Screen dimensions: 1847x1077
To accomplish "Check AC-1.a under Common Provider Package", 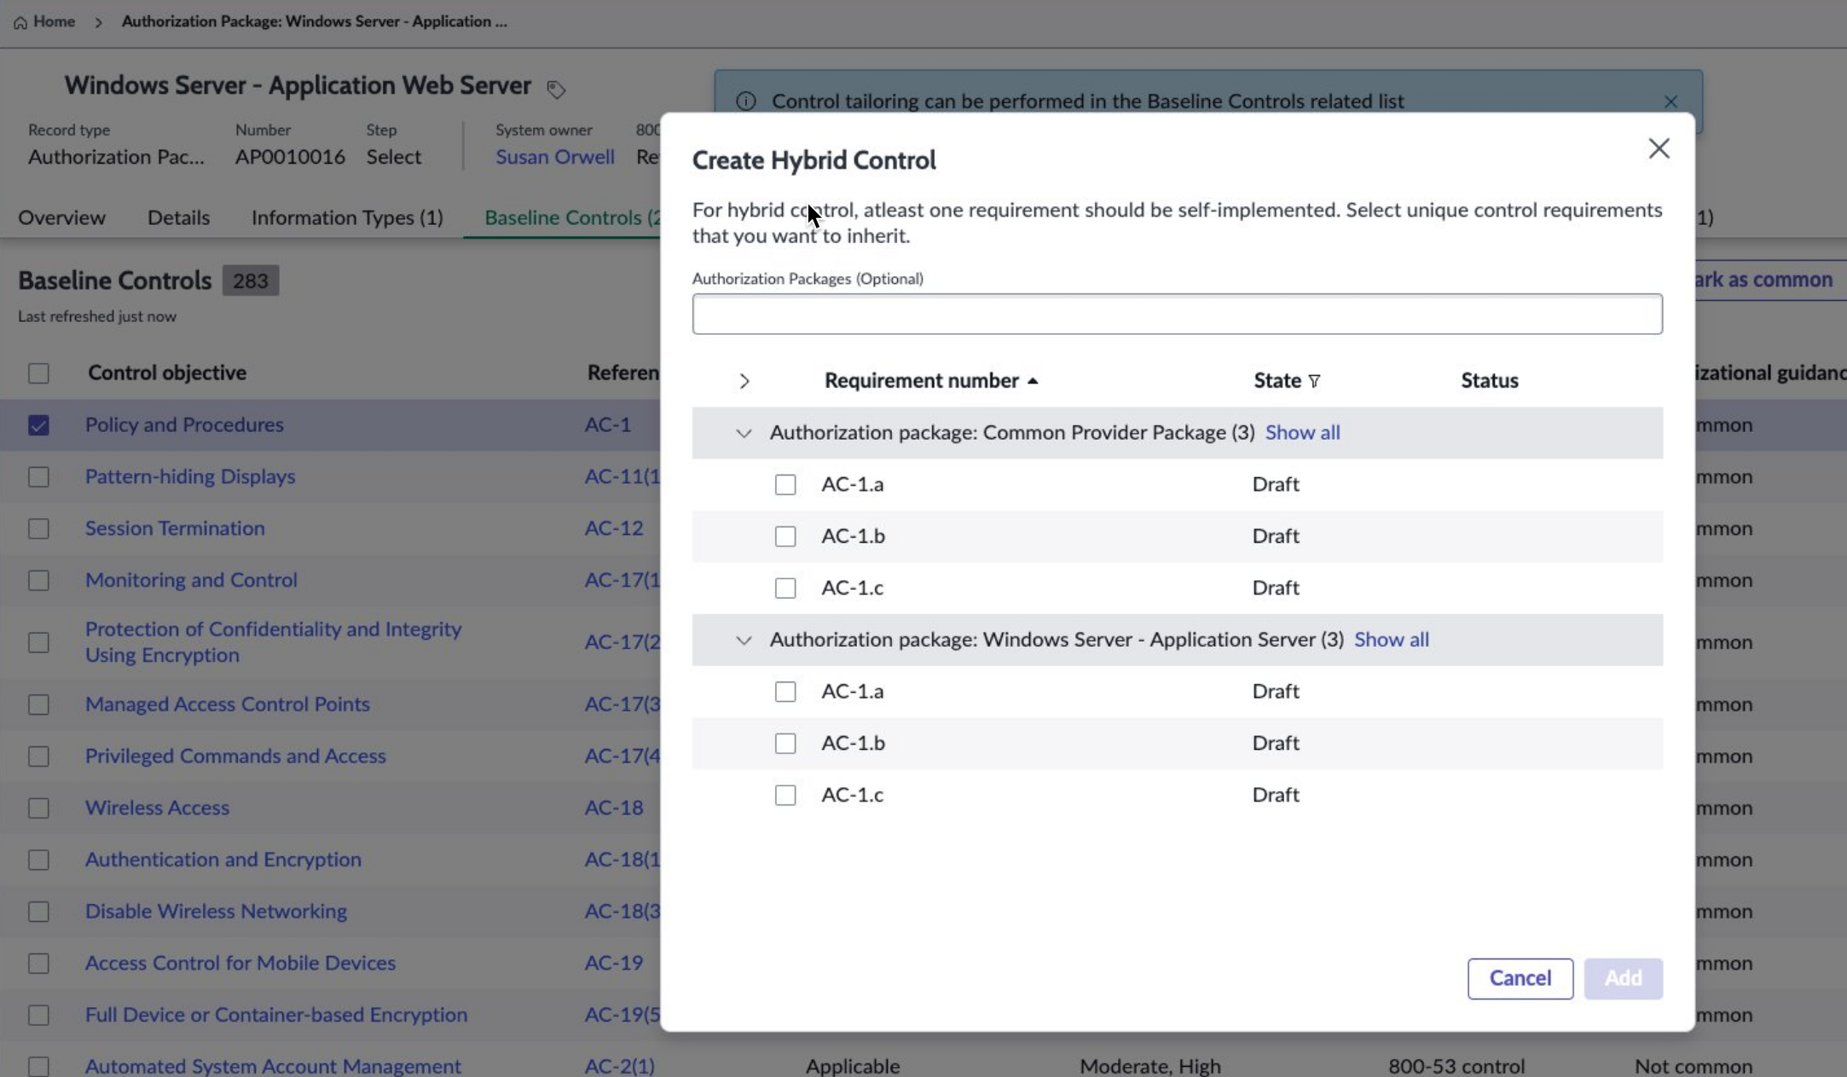I will [785, 485].
